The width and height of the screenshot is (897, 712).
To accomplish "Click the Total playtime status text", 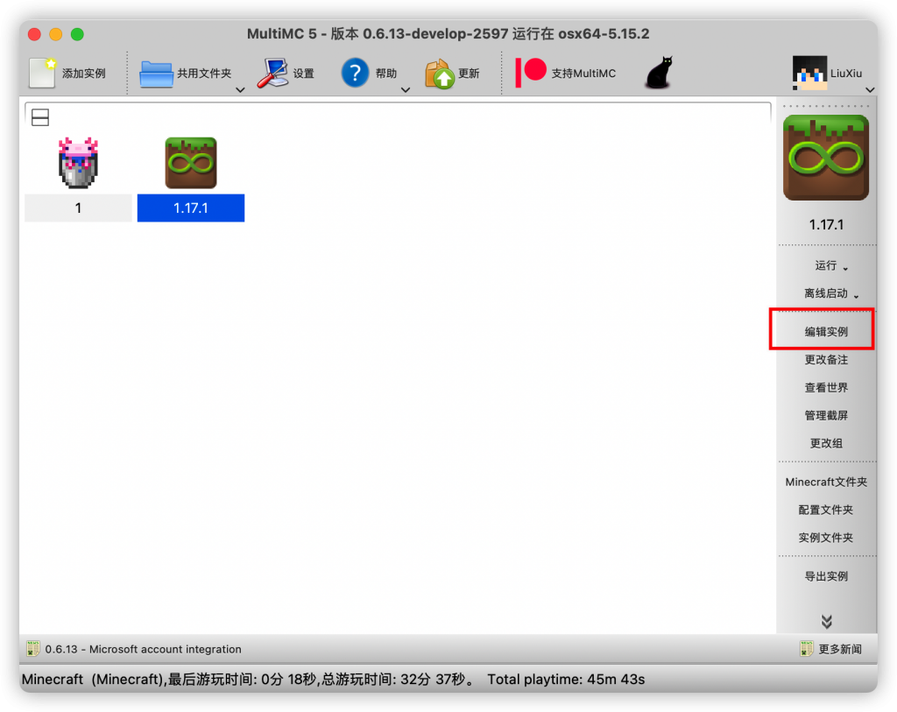I will point(566,680).
